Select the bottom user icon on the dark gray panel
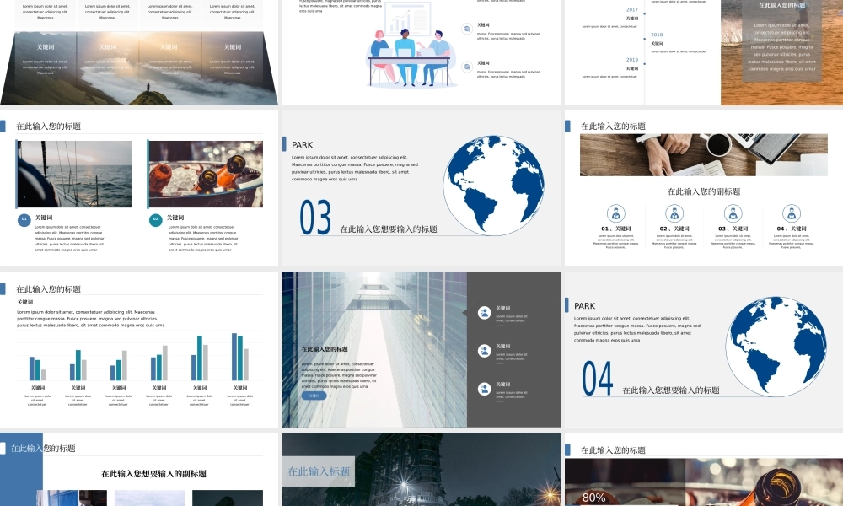The height and width of the screenshot is (506, 843). click(485, 389)
